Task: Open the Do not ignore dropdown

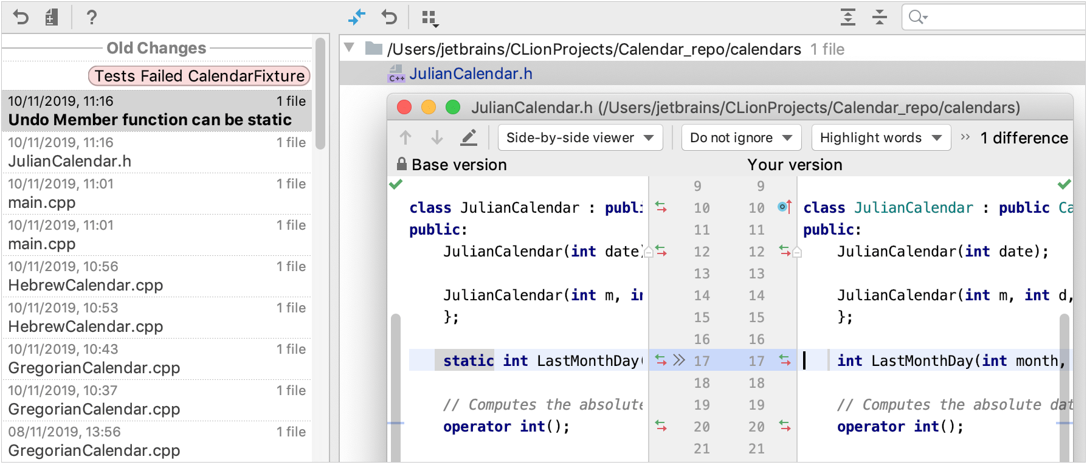Action: 740,138
